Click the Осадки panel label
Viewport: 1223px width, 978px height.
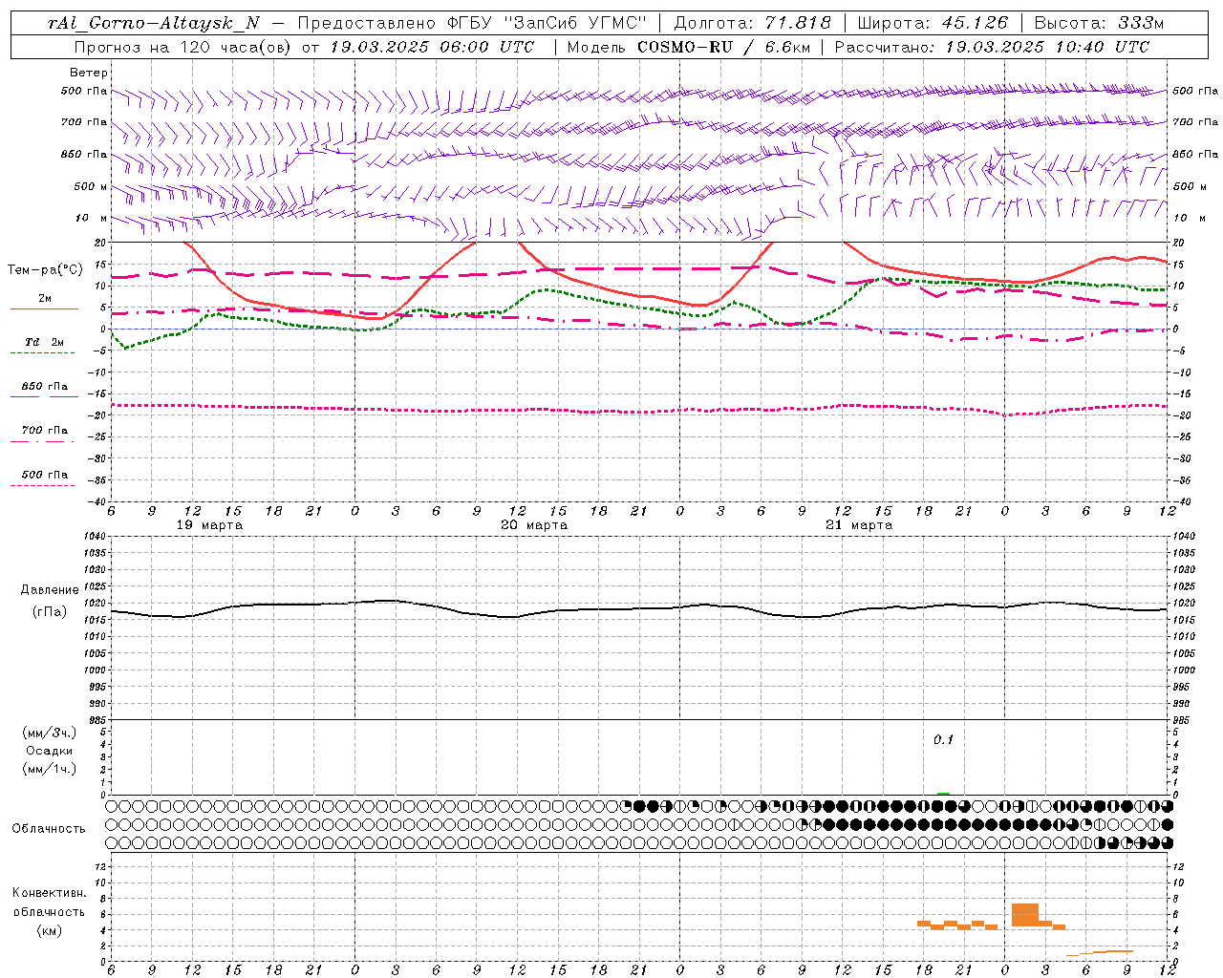coord(50,751)
